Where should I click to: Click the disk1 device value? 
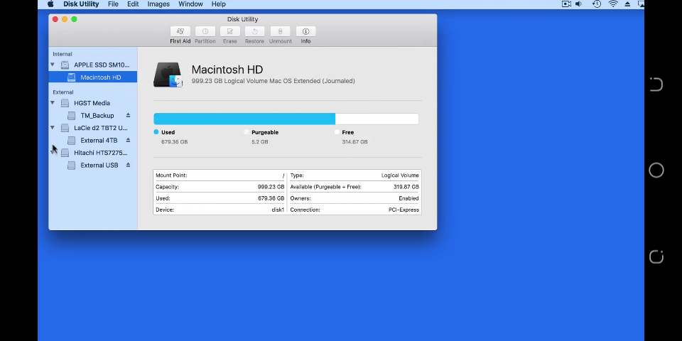click(278, 210)
